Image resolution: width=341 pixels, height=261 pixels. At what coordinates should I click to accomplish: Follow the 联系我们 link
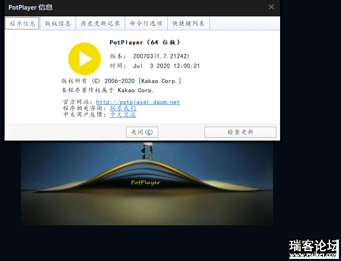point(123,108)
